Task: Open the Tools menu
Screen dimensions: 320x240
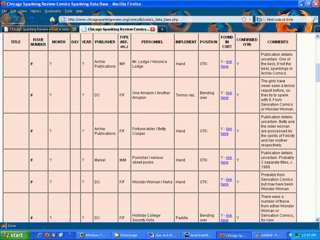Action: pyautogui.click(x=68, y=11)
